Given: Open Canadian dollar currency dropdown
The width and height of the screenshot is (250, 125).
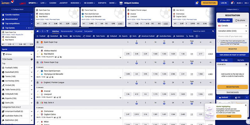Looking at the screenshot, I should [232, 31].
